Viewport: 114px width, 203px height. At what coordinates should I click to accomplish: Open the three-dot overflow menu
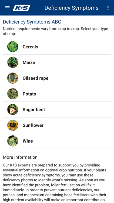point(108,8)
